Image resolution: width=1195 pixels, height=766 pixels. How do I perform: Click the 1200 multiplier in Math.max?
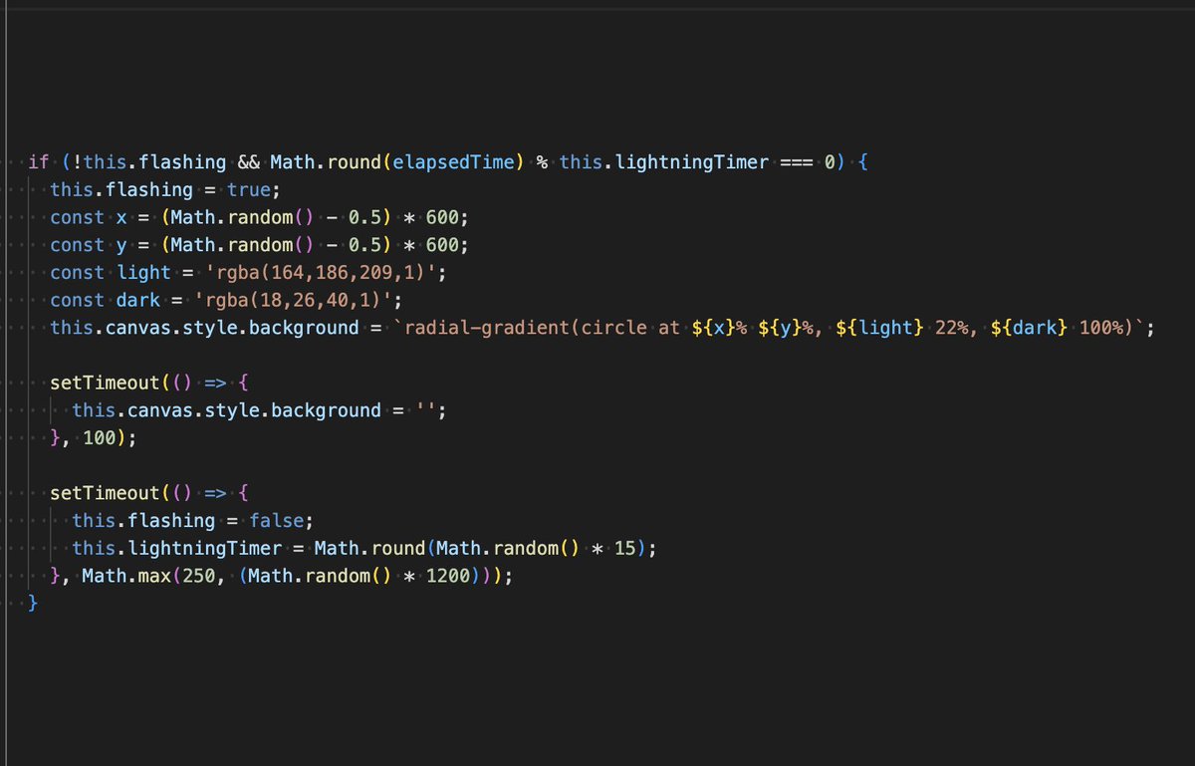point(446,576)
